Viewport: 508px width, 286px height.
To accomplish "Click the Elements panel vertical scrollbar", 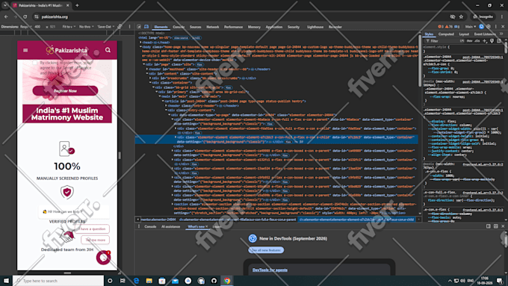I will [x=420, y=61].
